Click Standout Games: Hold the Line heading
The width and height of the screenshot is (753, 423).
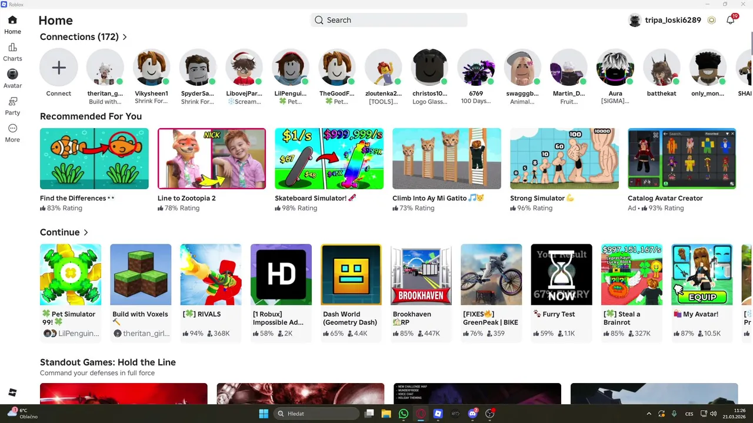108,362
